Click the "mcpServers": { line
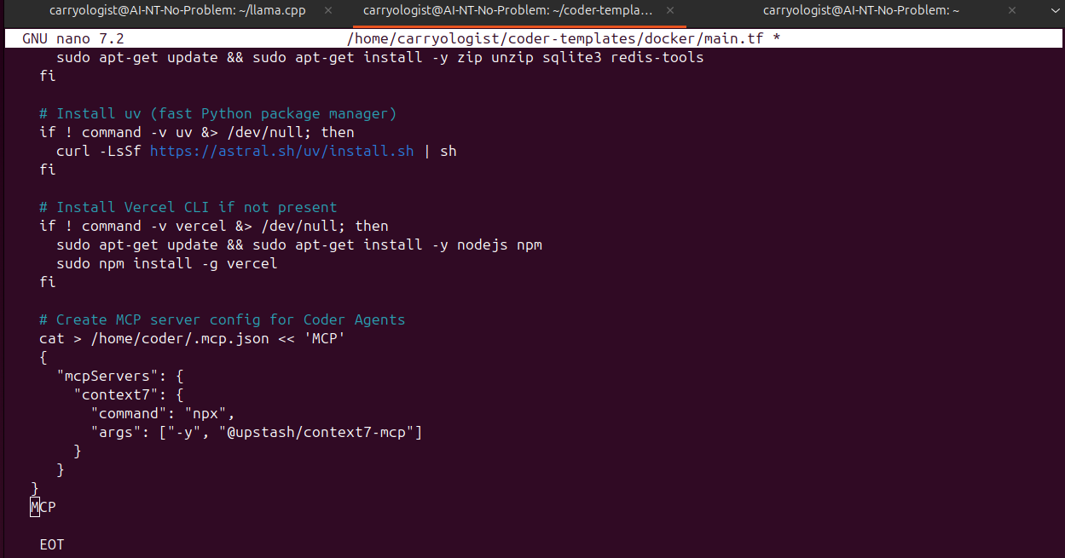 (120, 376)
